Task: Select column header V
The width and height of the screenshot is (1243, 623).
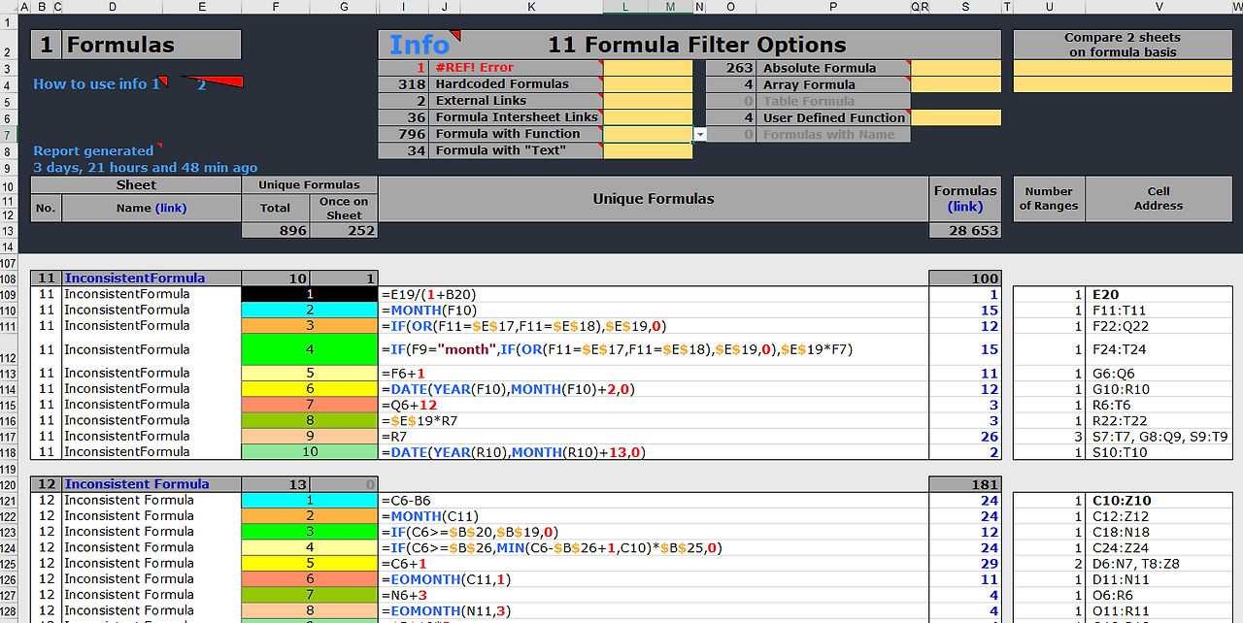Action: pyautogui.click(x=1159, y=7)
